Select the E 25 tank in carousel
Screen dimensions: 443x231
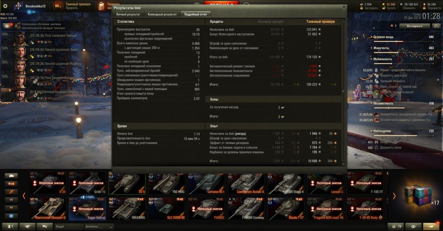coord(49,183)
